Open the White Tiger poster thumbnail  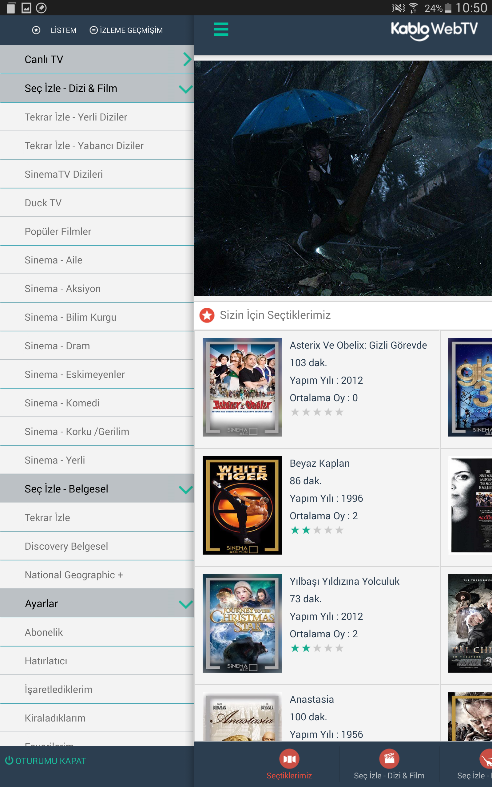point(242,505)
